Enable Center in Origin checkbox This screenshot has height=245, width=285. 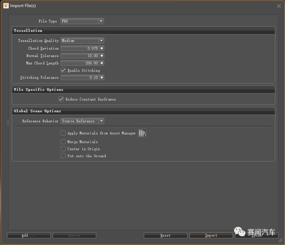[64, 149]
